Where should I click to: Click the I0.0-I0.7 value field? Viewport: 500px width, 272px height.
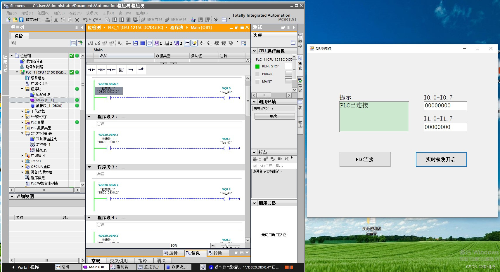[x=445, y=106]
